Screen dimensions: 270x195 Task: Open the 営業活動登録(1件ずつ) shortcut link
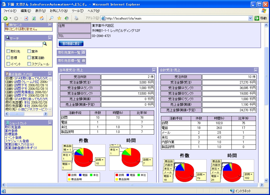coord(21,148)
